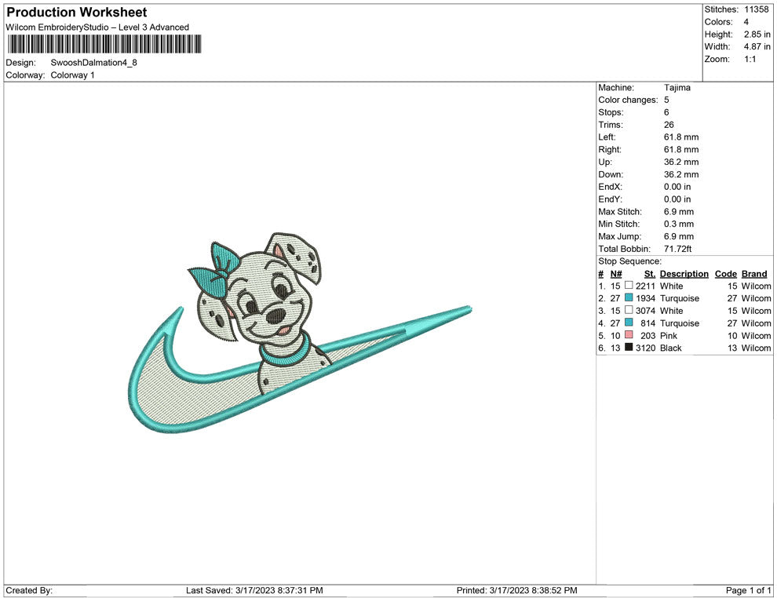Click the N# column header

pyautogui.click(x=616, y=274)
